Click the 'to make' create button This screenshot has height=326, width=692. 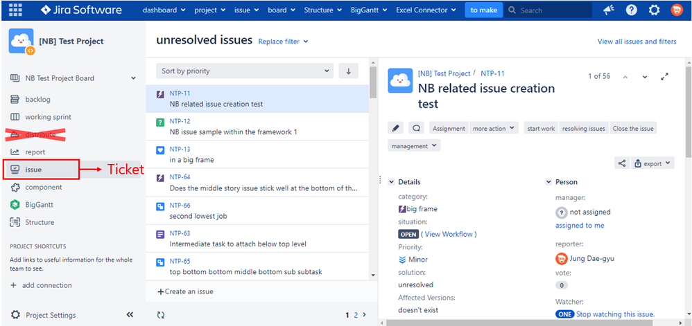[x=484, y=10]
